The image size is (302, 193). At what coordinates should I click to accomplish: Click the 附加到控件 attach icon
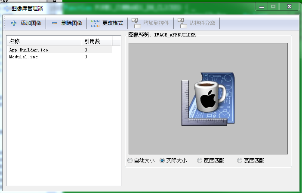click(136, 23)
